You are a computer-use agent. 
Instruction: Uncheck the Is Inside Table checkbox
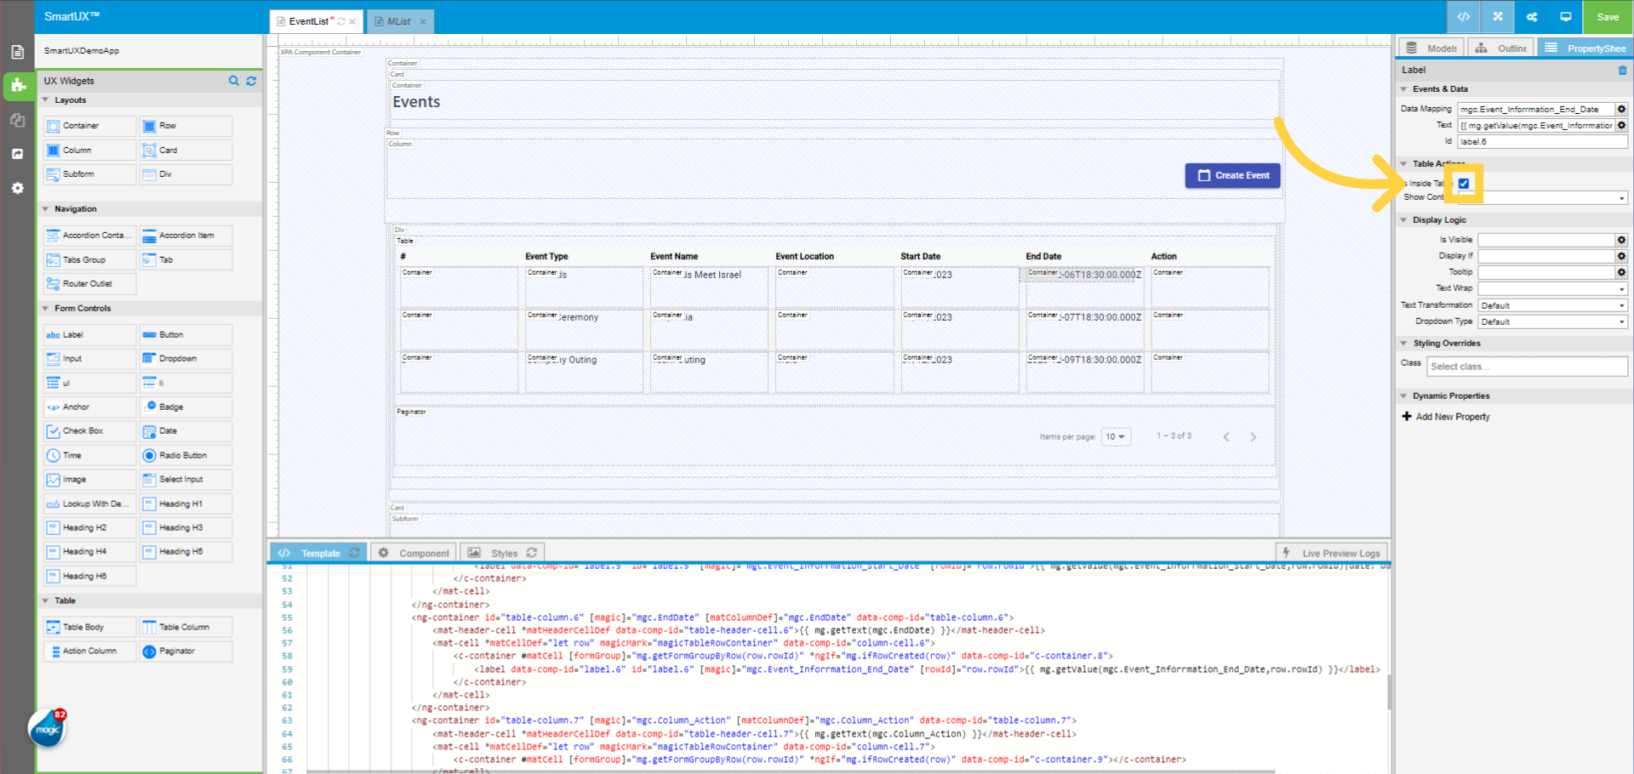coord(1464,183)
